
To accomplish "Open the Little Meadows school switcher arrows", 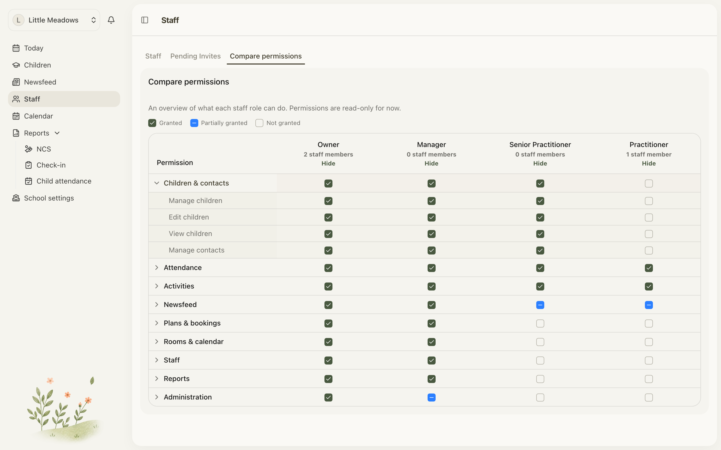I will tap(93, 20).
